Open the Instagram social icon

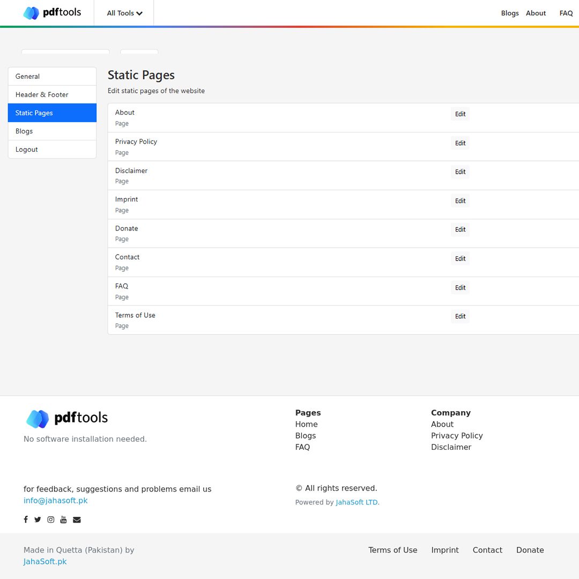(x=51, y=519)
